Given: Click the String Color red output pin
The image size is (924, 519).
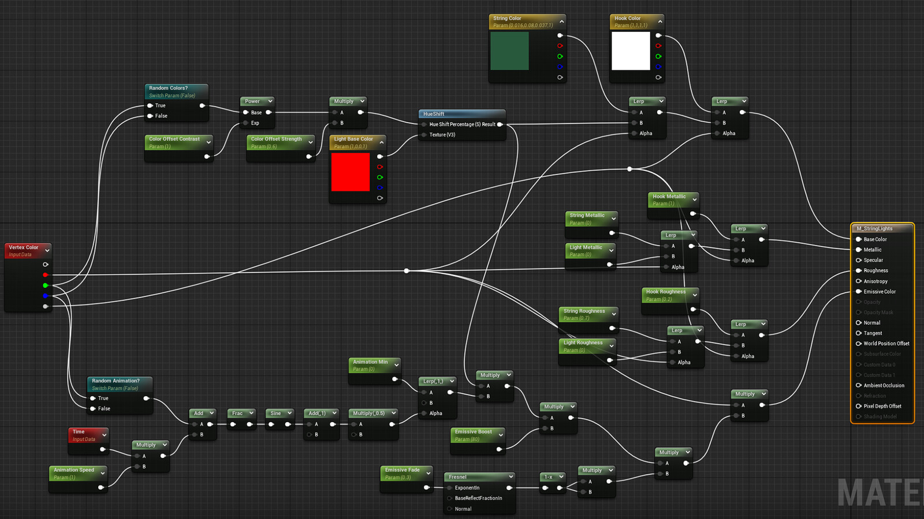Looking at the screenshot, I should point(560,46).
